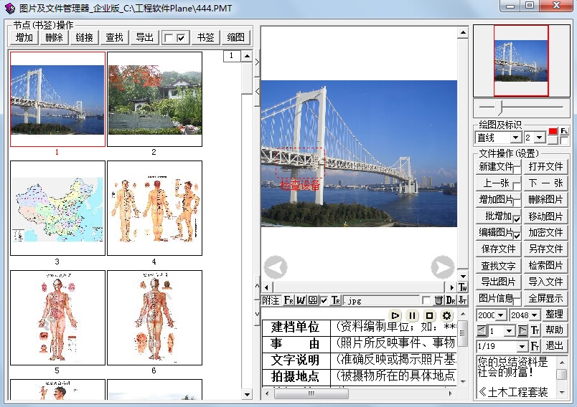Open the 直线 drawing type dropdown

pyautogui.click(x=515, y=138)
